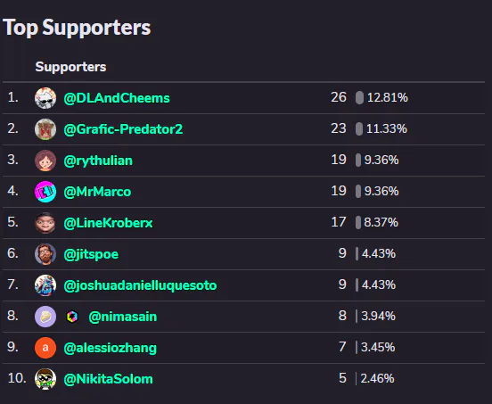Click LineKroberx's face avatar
Screen dimensions: 492x404
[x=45, y=223]
